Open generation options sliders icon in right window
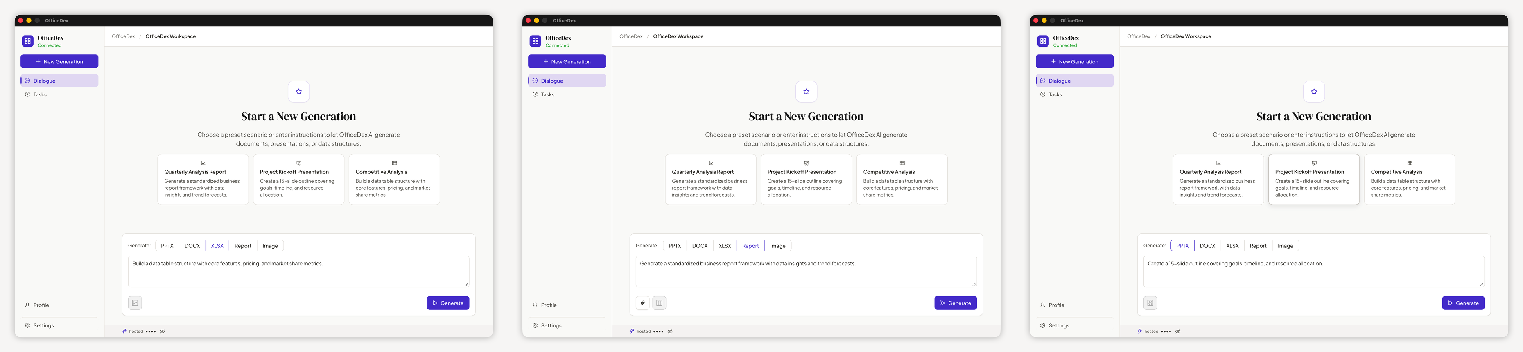 point(1150,303)
